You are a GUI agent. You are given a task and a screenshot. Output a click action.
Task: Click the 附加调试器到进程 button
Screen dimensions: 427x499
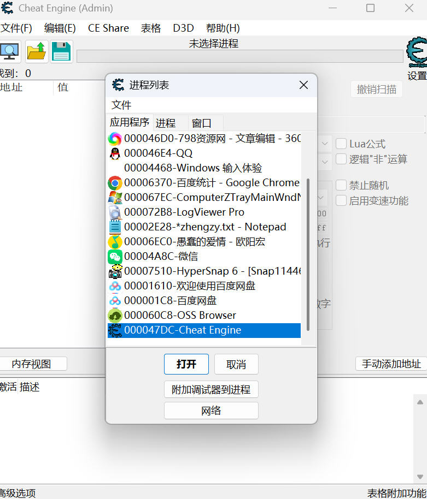(211, 389)
